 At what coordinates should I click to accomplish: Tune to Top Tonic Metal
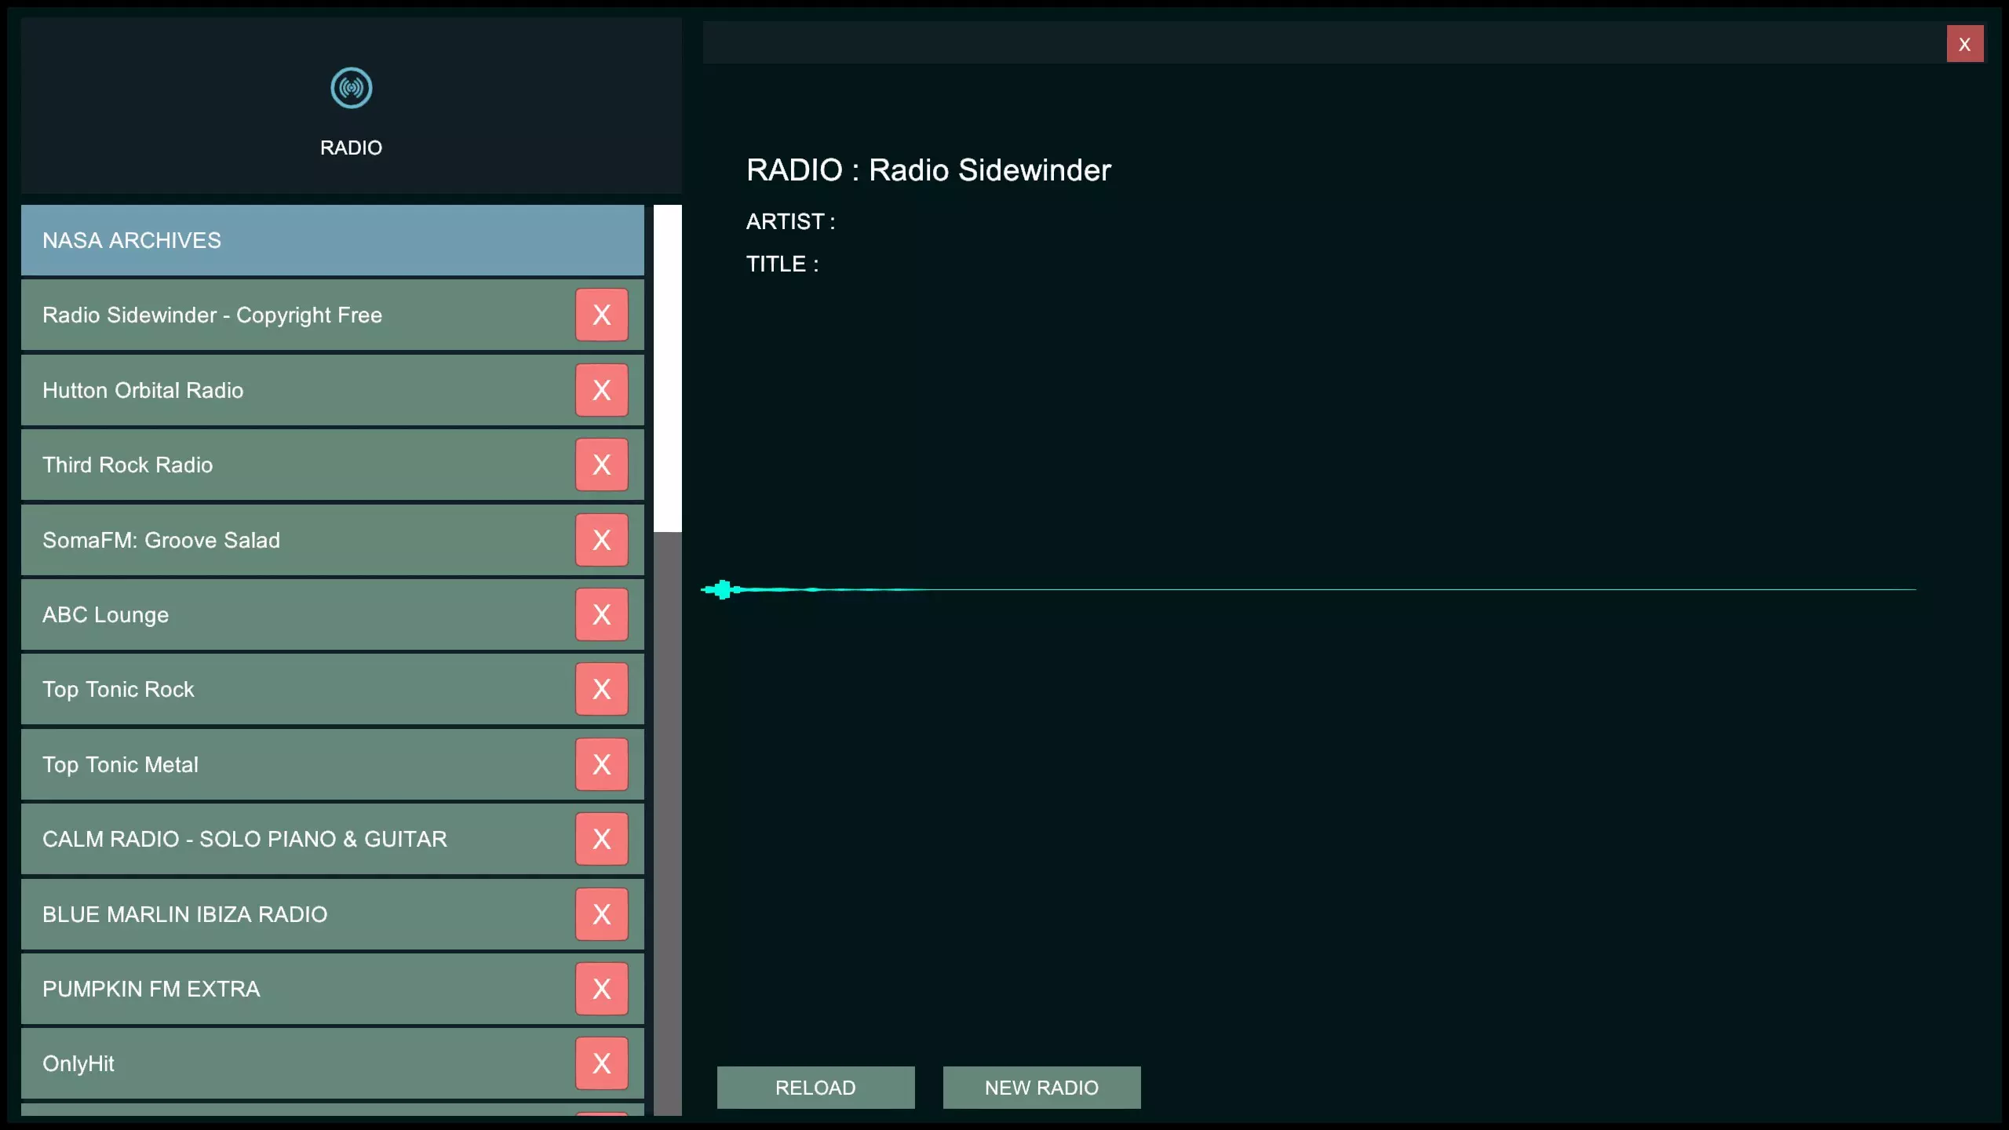[298, 764]
